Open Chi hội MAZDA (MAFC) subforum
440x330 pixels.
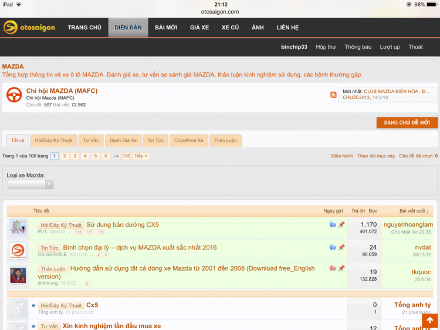click(x=62, y=91)
